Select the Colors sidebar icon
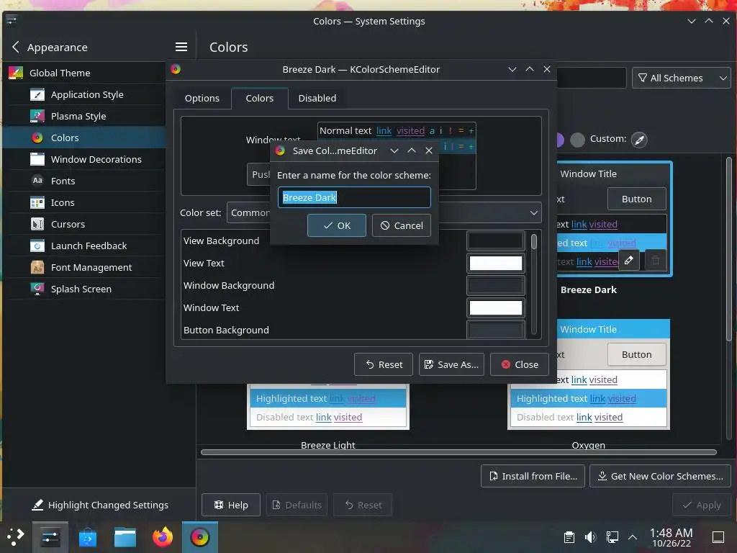The height and width of the screenshot is (553, 737). tap(37, 138)
